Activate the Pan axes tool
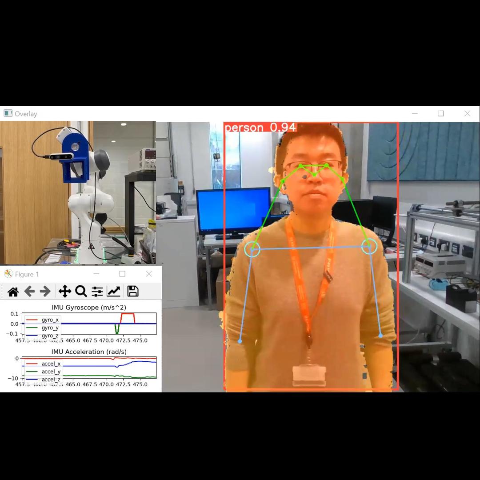Image resolution: width=480 pixels, height=480 pixels. pos(65,292)
